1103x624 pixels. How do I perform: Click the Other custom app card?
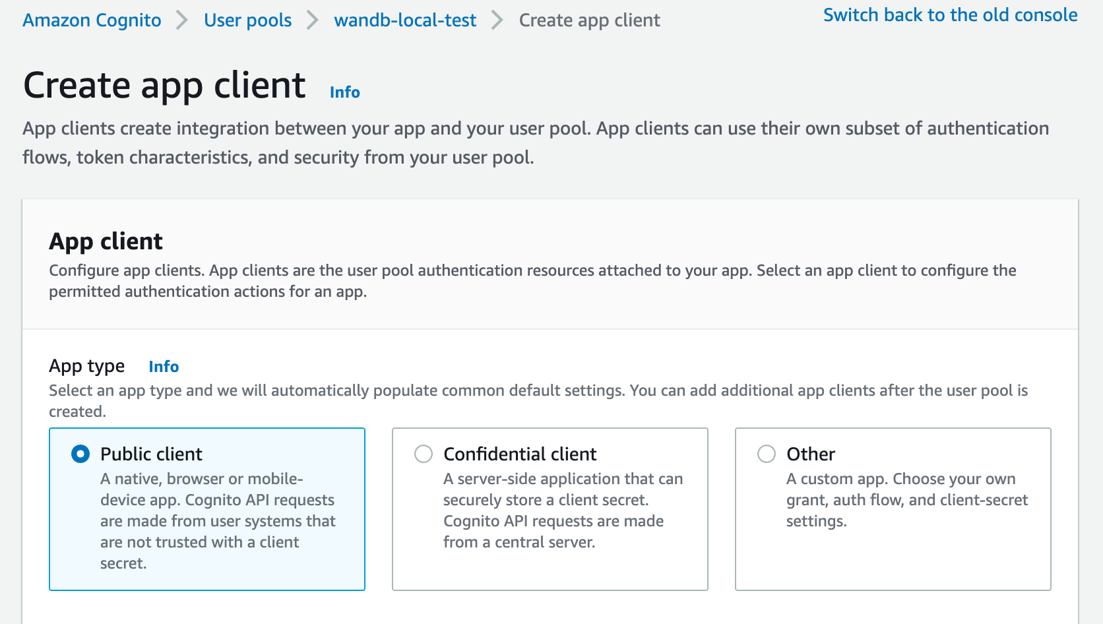(893, 509)
